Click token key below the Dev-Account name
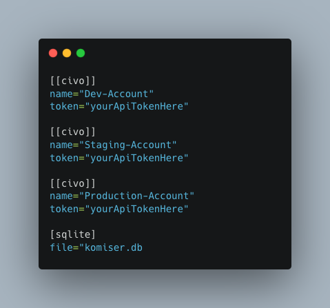The height and width of the screenshot is (308, 330). [x=64, y=107]
